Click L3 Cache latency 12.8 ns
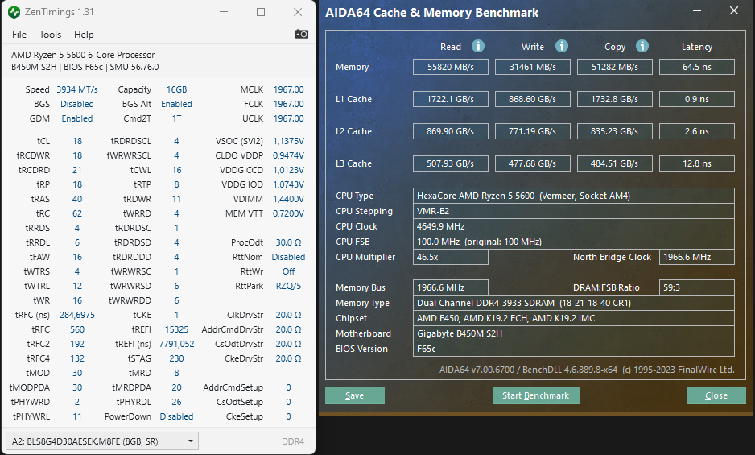 point(697,163)
